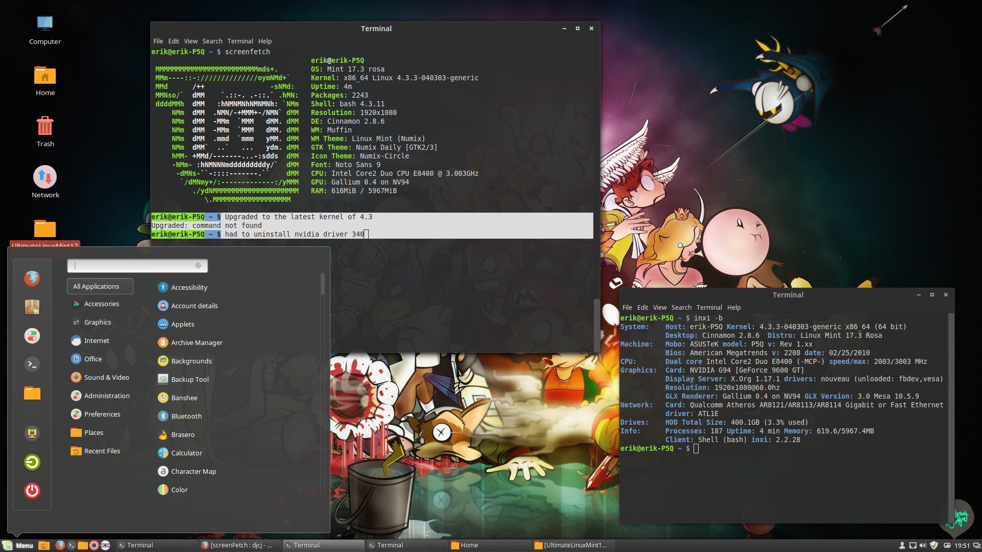
Task: Open Help menu in screenfetch Terminal
Action: (x=264, y=41)
